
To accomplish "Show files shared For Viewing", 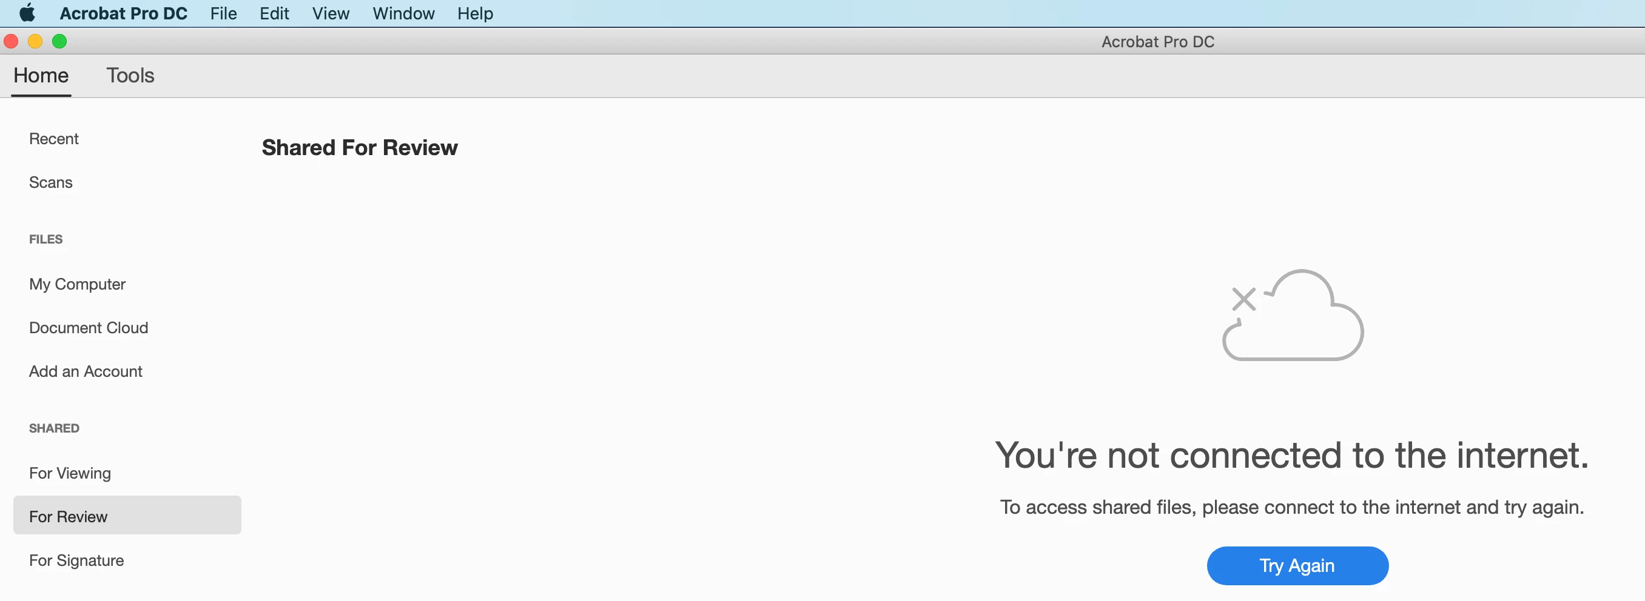I will [x=70, y=473].
